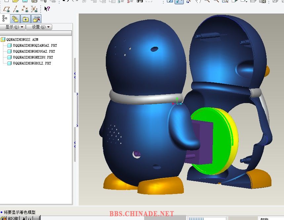Click the part icon beside QQNAOZHONGQIANGAI.PRT
284x220 pixels.
click(x=9, y=45)
